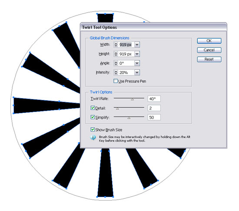Toggle the Show Brush Size checkbox
This screenshot has width=239, height=211.
pos(93,129)
